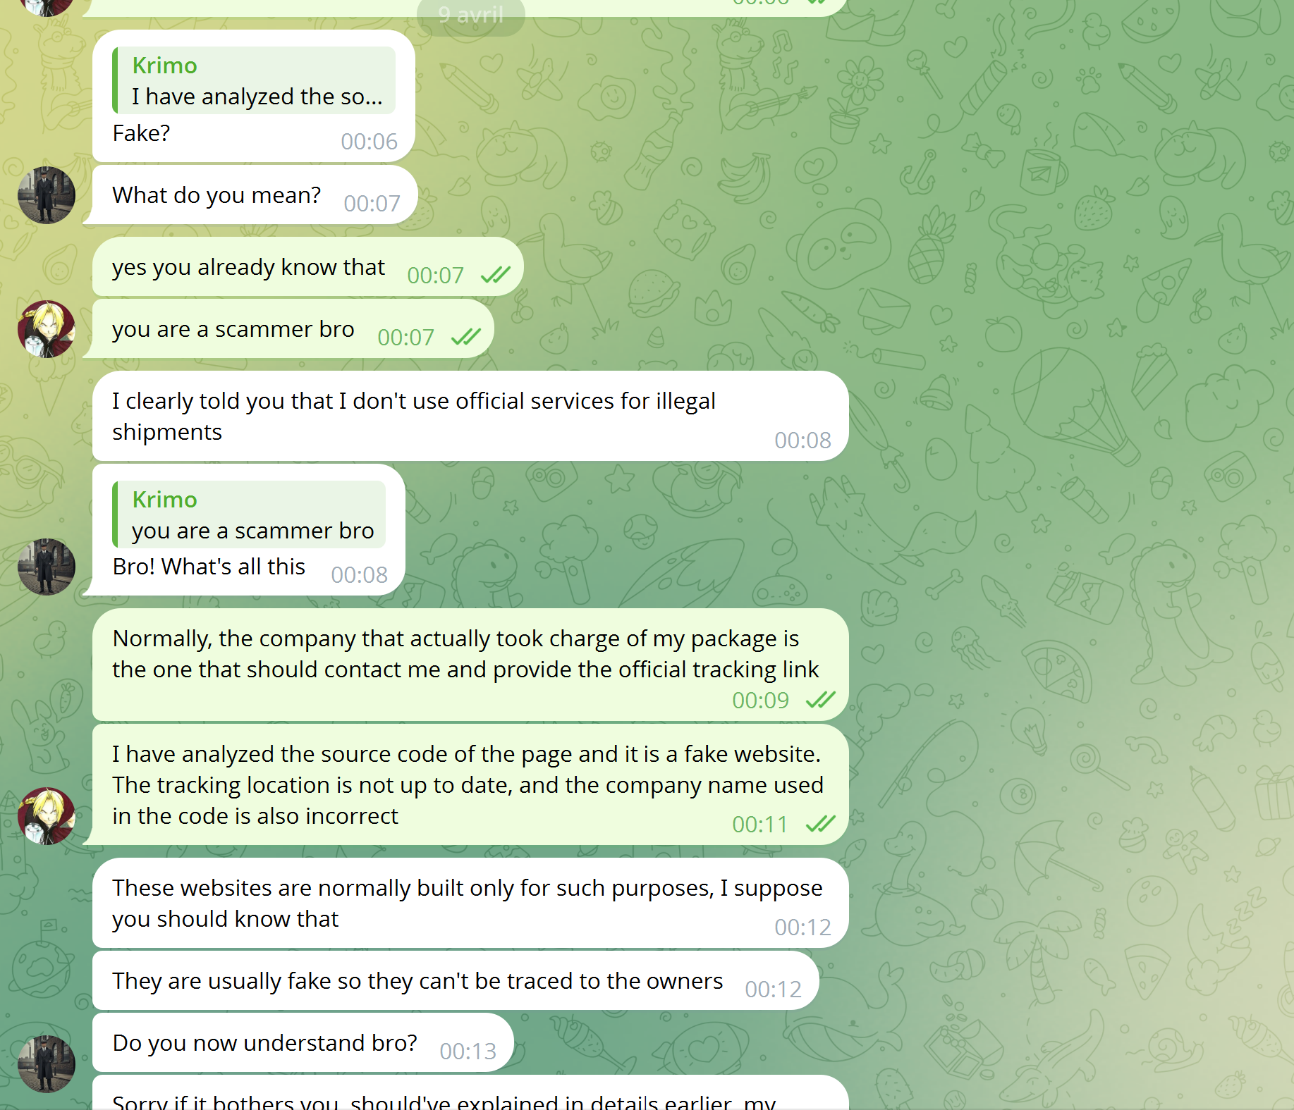Screen dimensions: 1294x1110
Task: Click the 00:13 timestamp on "Do you now understand bro?"
Action: [x=468, y=1052]
